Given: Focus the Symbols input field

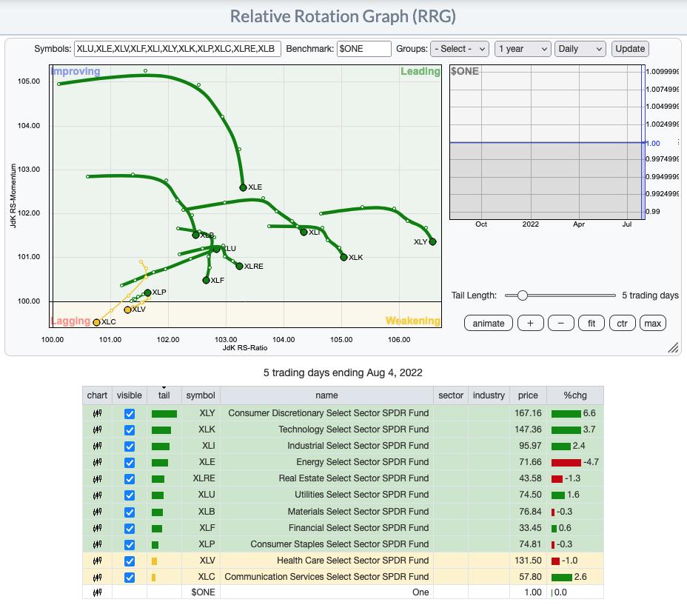Looking at the screenshot, I should pyautogui.click(x=178, y=49).
